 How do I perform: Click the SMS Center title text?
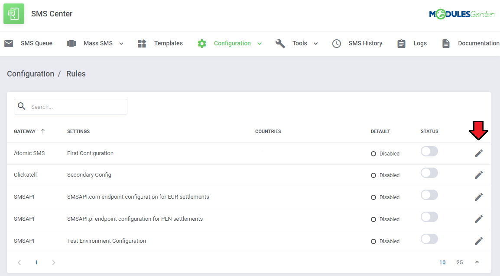(x=52, y=14)
